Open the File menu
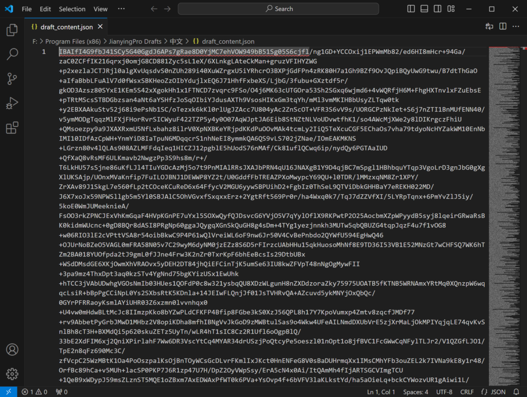This screenshot has width=527, height=397. coord(27,9)
